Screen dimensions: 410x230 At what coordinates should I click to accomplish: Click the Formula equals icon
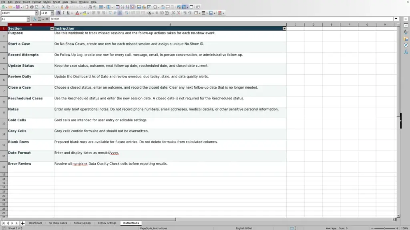point(47,19)
